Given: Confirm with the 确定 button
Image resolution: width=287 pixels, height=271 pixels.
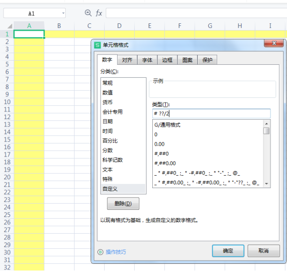Looking at the screenshot, I should point(228,251).
